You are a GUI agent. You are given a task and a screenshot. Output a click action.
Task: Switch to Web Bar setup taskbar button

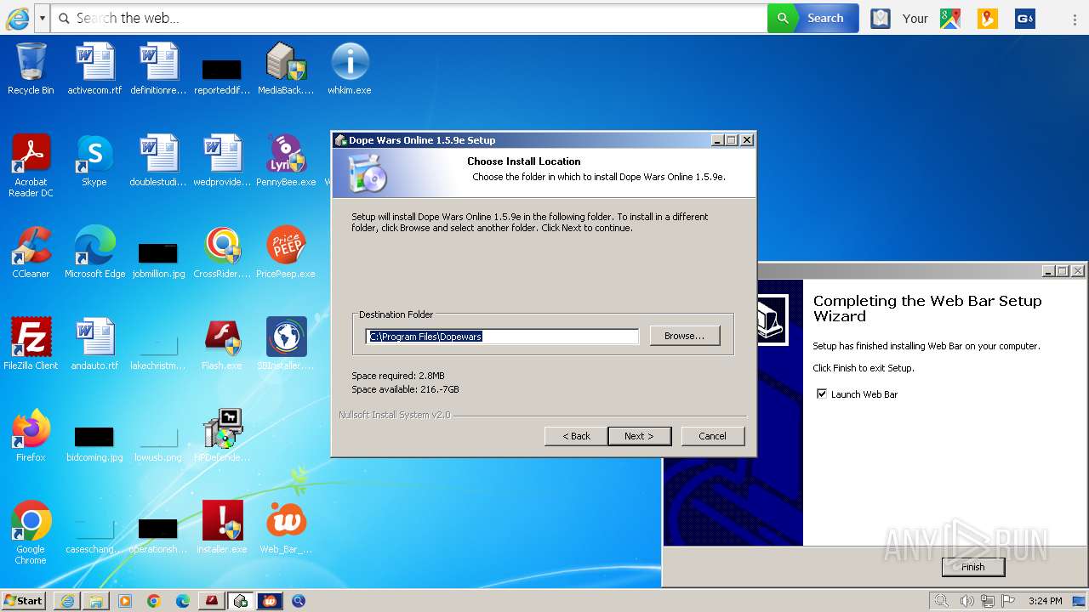point(270,601)
